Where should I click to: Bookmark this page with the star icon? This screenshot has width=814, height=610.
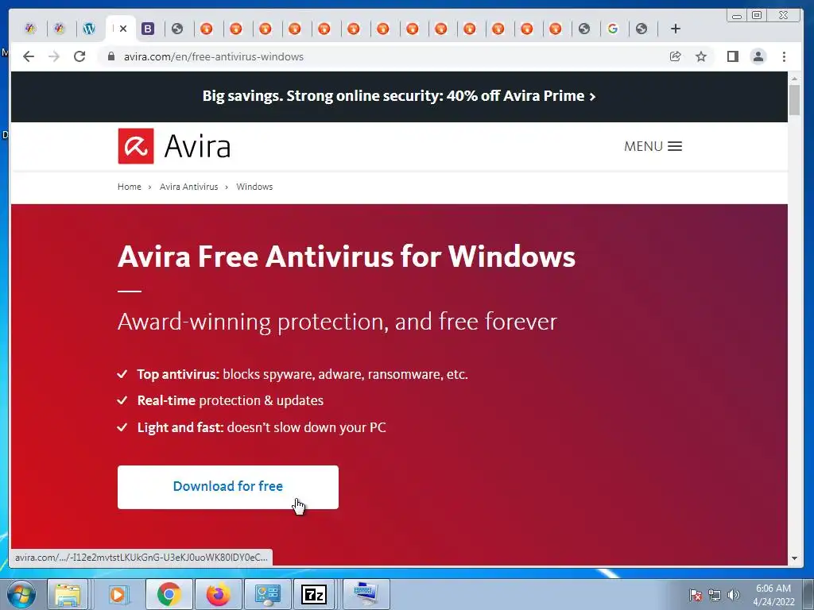click(701, 56)
